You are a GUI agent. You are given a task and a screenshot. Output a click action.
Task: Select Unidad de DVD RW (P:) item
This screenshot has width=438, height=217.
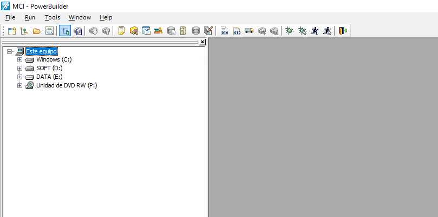66,86
